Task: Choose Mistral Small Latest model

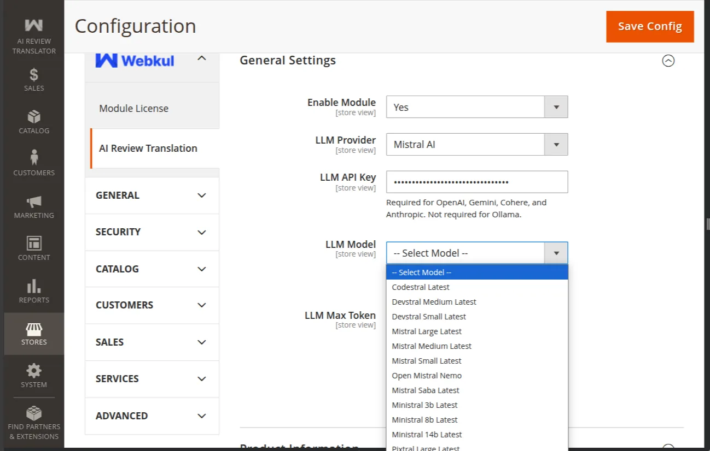Action: pos(477,360)
